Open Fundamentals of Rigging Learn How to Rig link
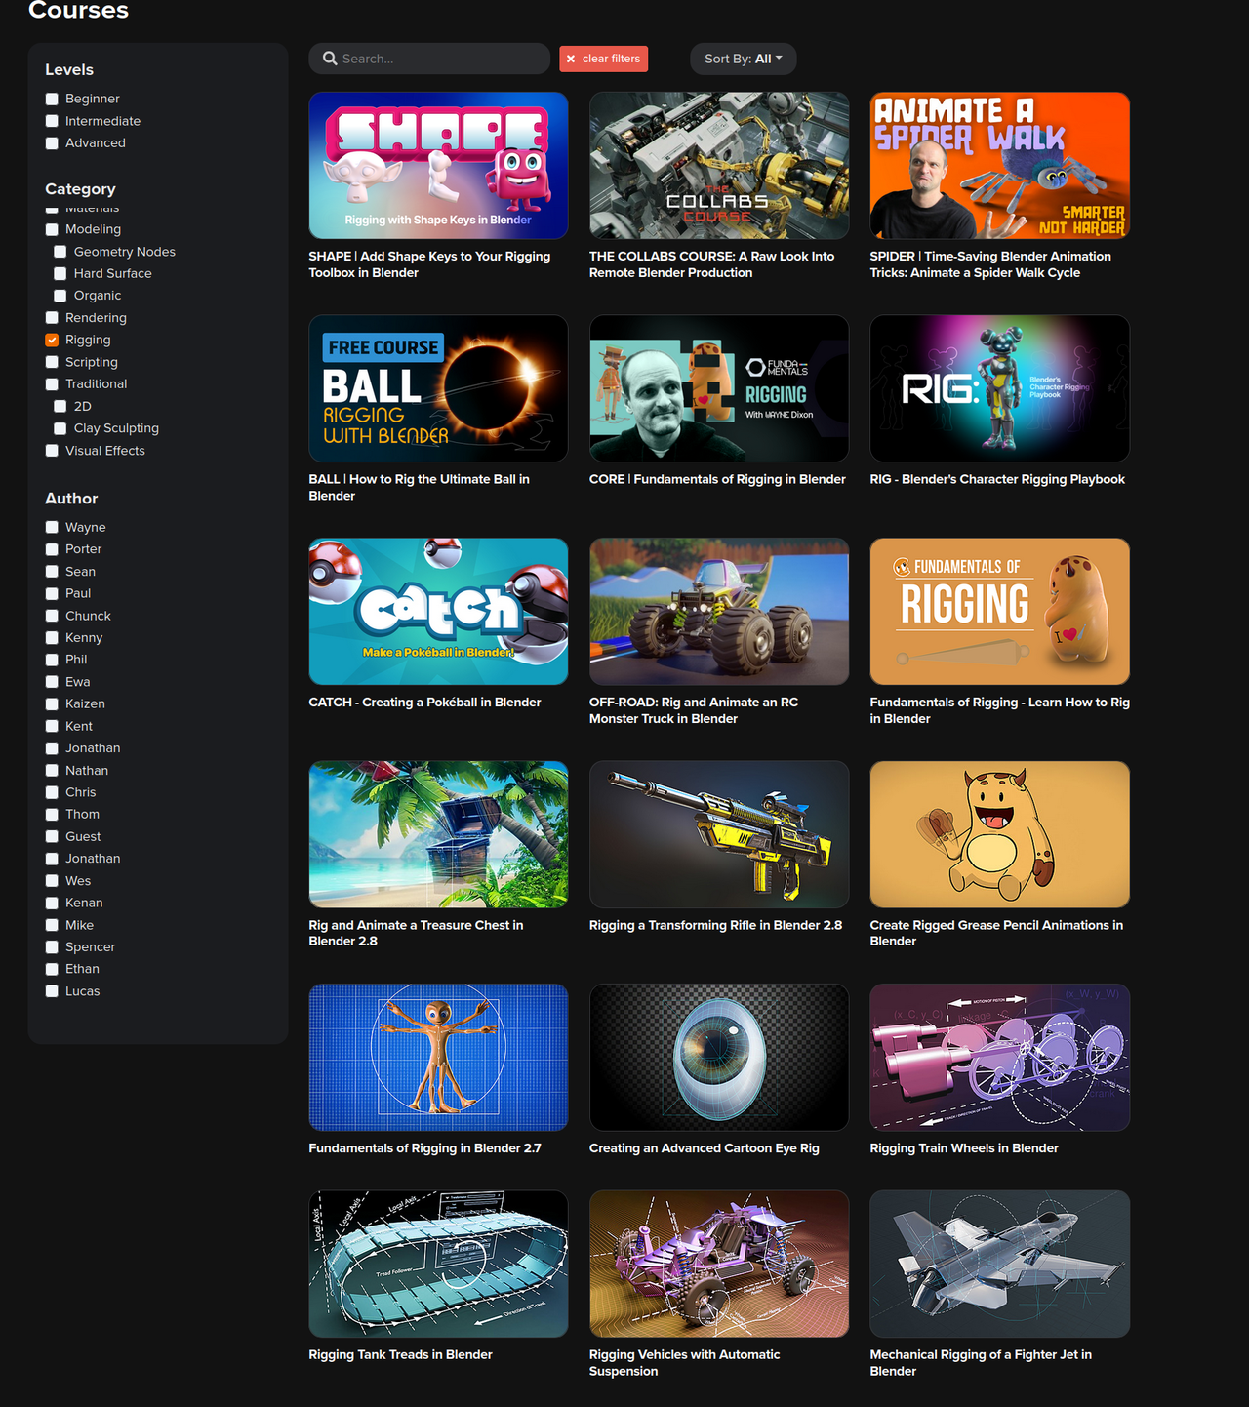 (x=1000, y=710)
